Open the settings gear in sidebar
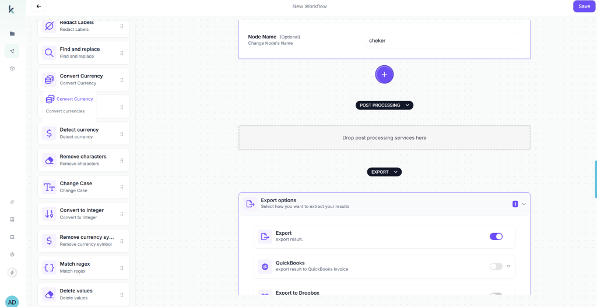Image resolution: width=597 pixels, height=307 pixels. pos(12,255)
